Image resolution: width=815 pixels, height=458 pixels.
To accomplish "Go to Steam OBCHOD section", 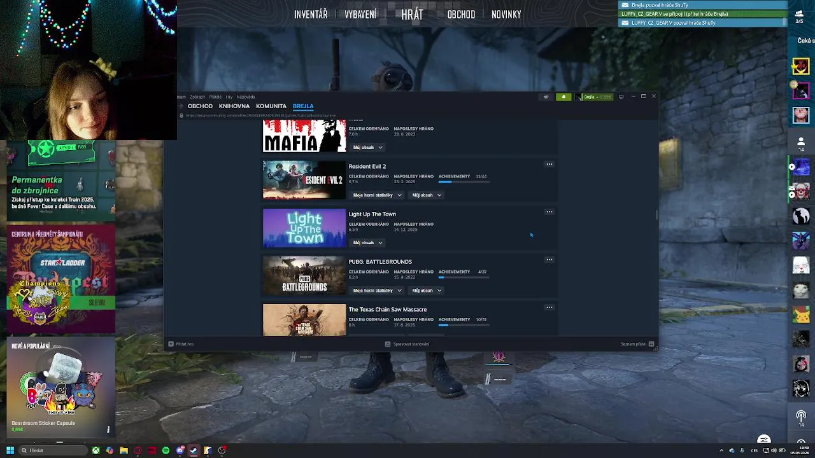I will 200,106.
